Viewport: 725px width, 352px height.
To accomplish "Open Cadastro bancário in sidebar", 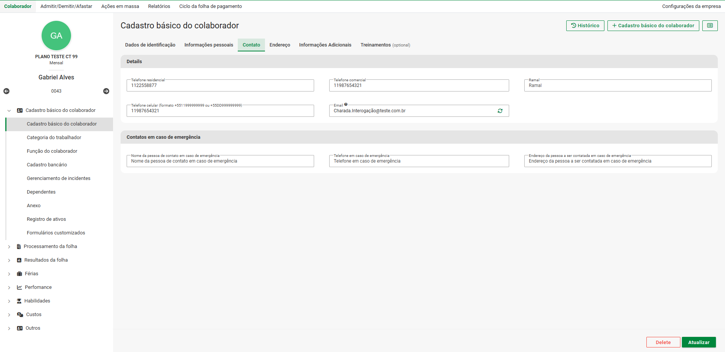I will (x=47, y=165).
